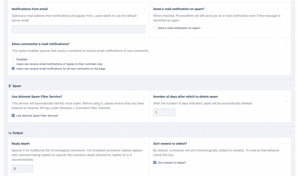Viewport: 298px width, 176px height.
Task: Collapse Allow commenter e-mail notifications field
Action: [286, 44]
